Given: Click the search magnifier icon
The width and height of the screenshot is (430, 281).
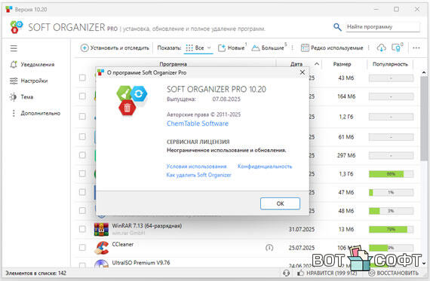Looking at the screenshot, I should [x=337, y=27].
